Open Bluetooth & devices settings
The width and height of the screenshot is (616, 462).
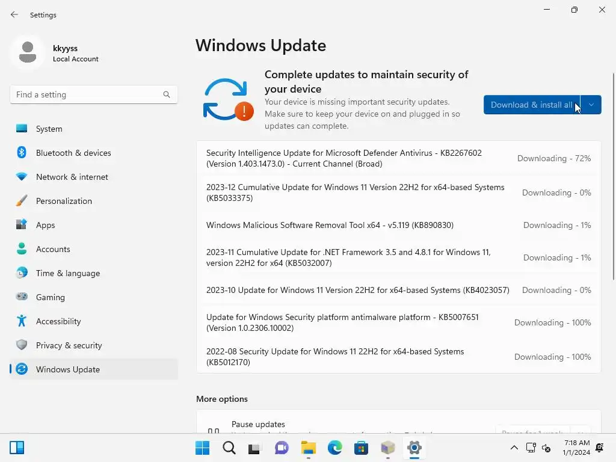point(93,153)
